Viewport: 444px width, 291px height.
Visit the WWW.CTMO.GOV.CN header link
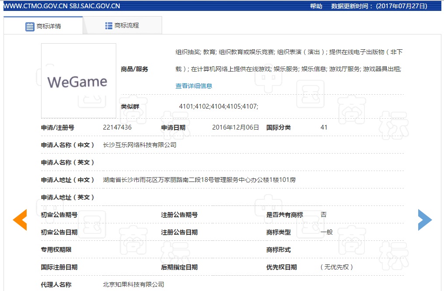pos(35,6)
